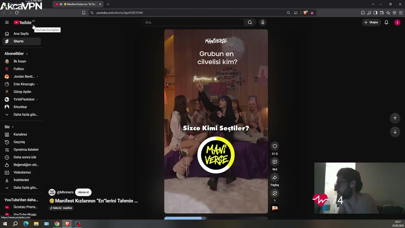This screenshot has width=405, height=228.
Task: Launch Microsoft Edge from the taskbar
Action: click(x=26, y=224)
